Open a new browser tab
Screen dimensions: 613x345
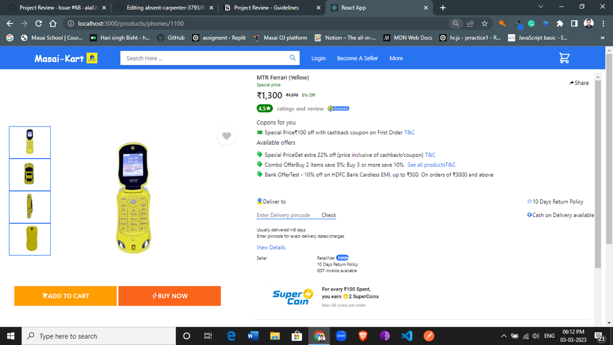point(443,8)
